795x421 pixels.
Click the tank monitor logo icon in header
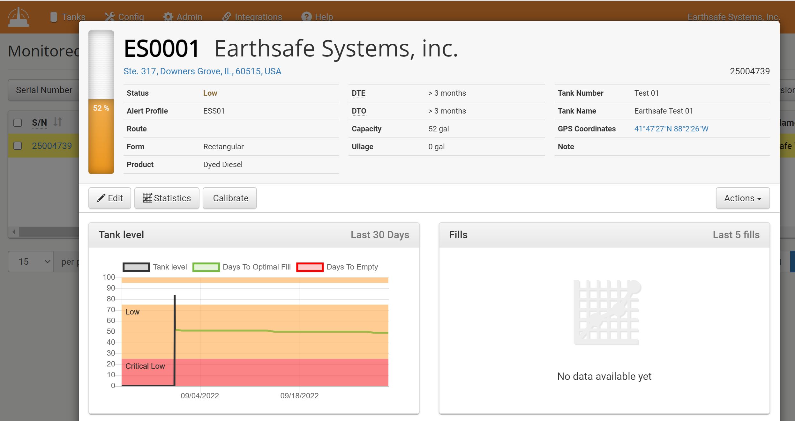[19, 17]
